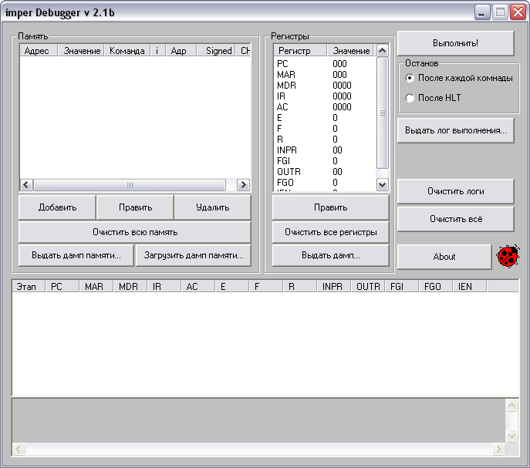Select the AC register row
Screen dimensions: 530x468
[282, 107]
